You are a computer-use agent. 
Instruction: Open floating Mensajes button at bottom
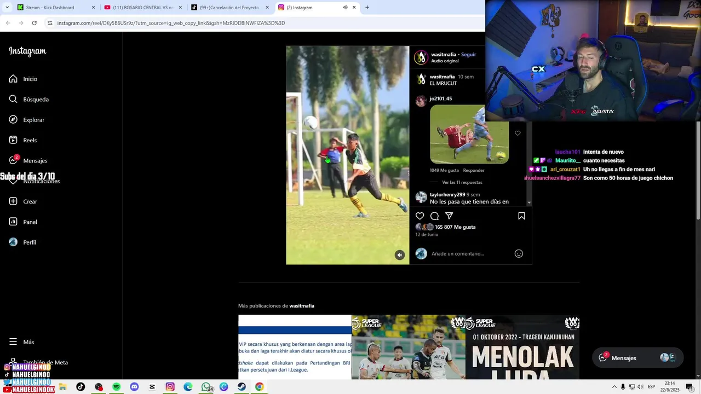tap(637, 358)
